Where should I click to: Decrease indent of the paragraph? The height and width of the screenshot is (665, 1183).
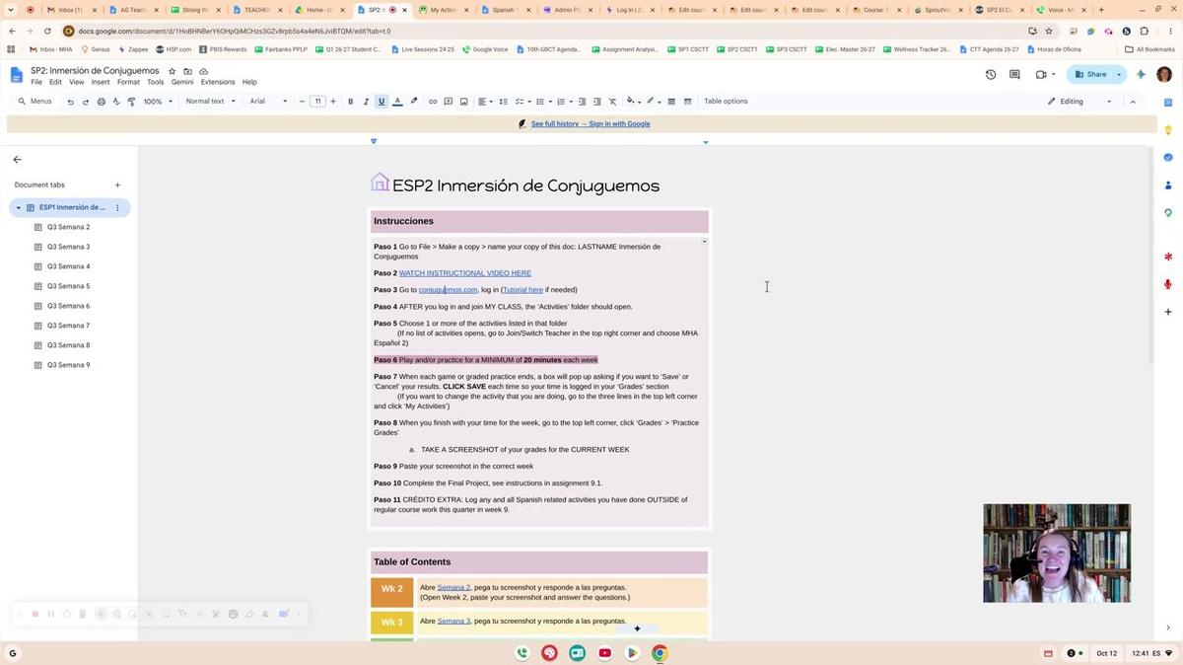(x=582, y=102)
